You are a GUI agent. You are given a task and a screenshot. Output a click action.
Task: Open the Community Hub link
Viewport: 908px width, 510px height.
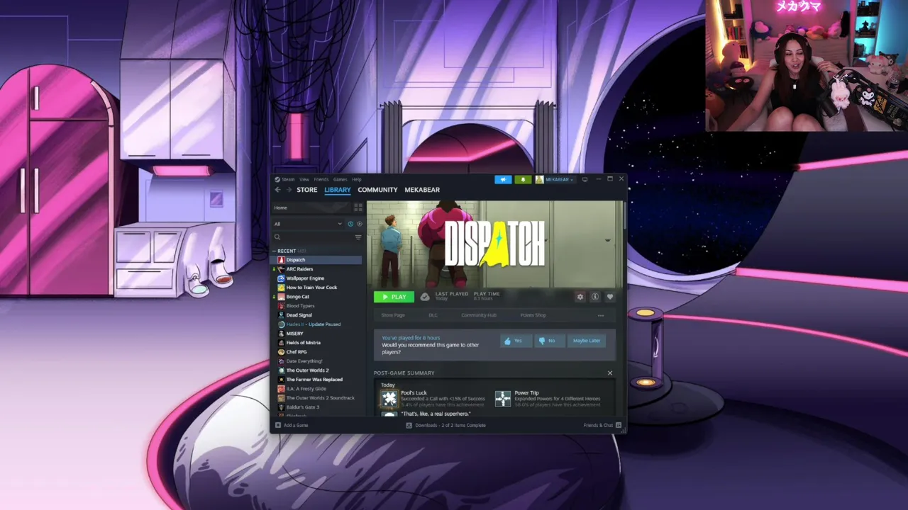click(x=479, y=315)
